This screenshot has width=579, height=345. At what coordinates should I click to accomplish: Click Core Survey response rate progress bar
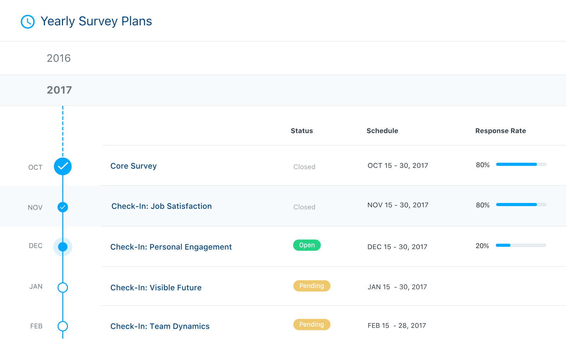pyautogui.click(x=521, y=164)
